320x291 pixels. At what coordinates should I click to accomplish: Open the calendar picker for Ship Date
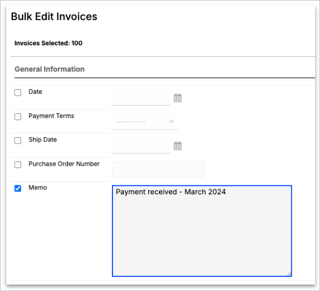177,146
